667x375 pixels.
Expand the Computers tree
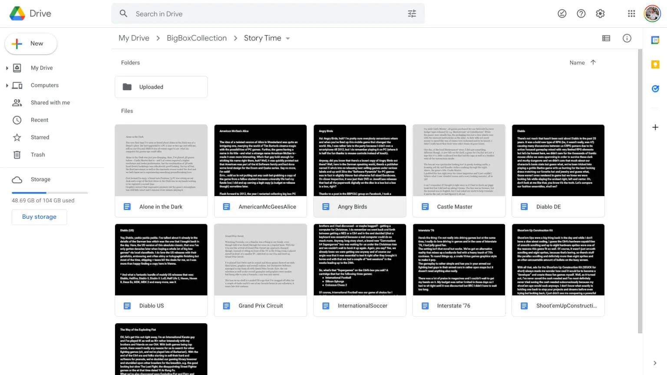click(x=7, y=86)
